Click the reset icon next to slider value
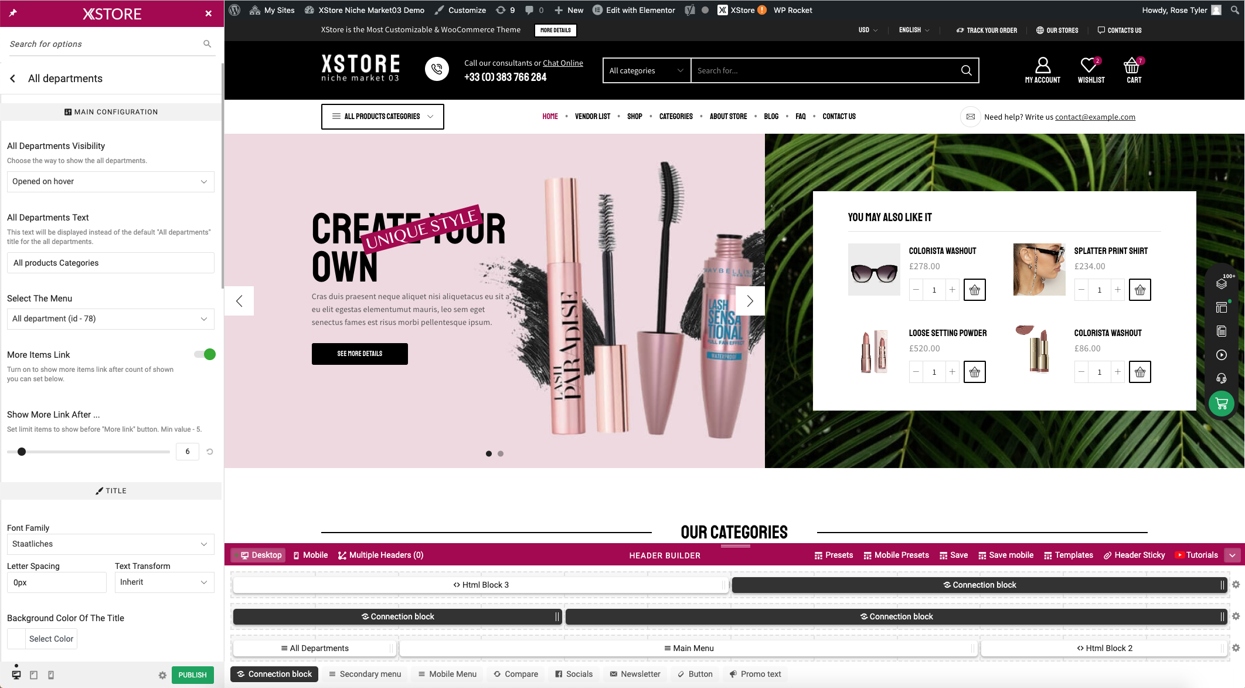 (210, 452)
